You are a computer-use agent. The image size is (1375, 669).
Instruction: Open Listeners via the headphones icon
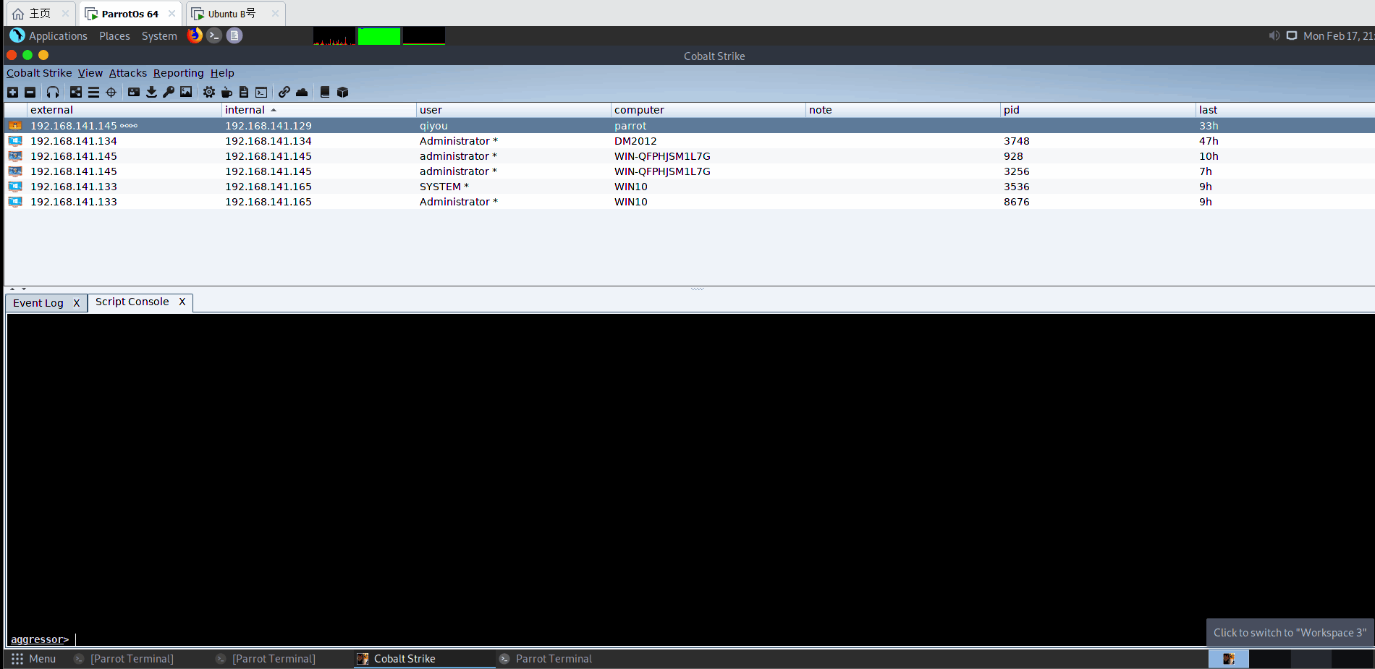click(53, 92)
